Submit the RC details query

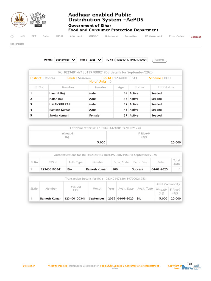[160, 60]
